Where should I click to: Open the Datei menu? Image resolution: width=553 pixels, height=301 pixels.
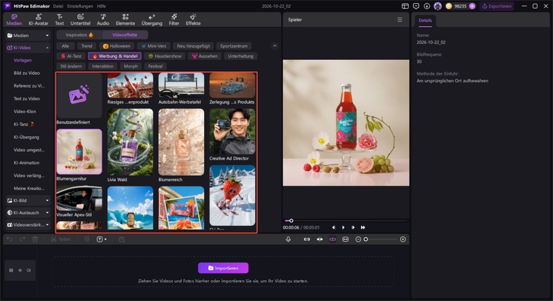58,6
